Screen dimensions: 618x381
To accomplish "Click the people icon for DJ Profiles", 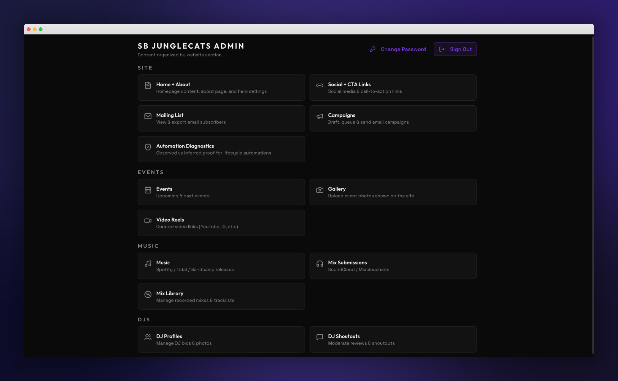I will (x=148, y=337).
